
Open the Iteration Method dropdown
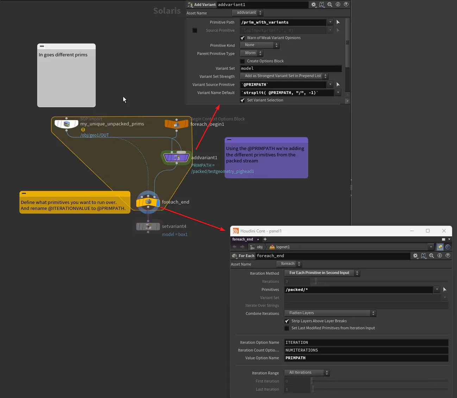tap(322, 273)
